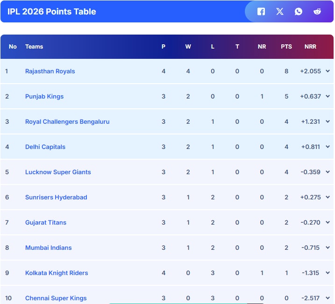Open the Rajasthan Royals team link
The image size is (335, 304).
(x=50, y=71)
